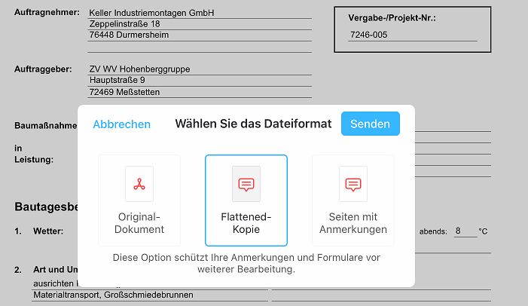The width and height of the screenshot is (528, 306).
Task: Click the Vergabe-/Projekt-Nr. label
Action: (x=392, y=17)
